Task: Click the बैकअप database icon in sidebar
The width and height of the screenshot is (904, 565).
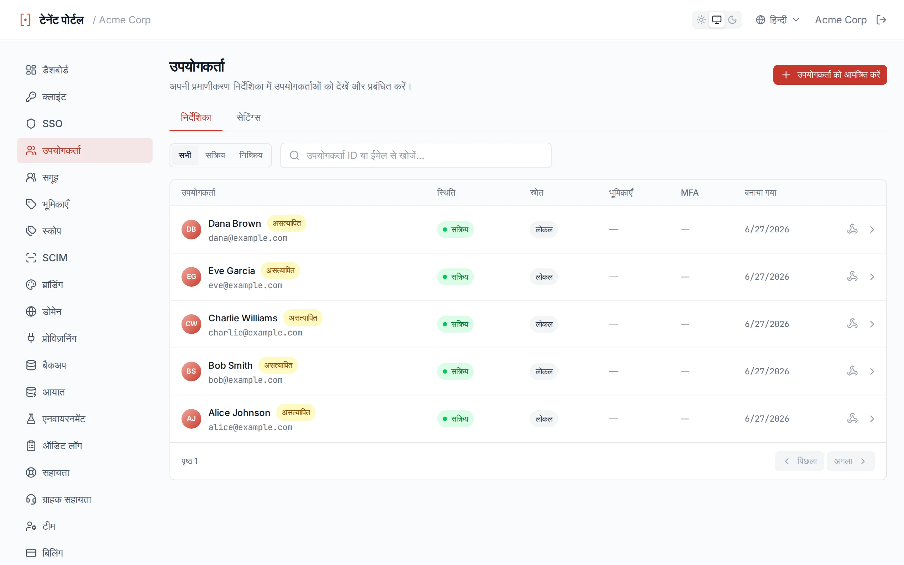Action: [31, 365]
